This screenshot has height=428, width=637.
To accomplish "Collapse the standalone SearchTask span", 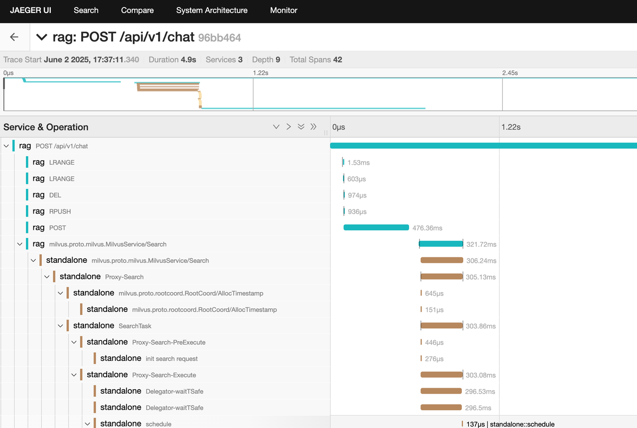I will pos(60,325).
